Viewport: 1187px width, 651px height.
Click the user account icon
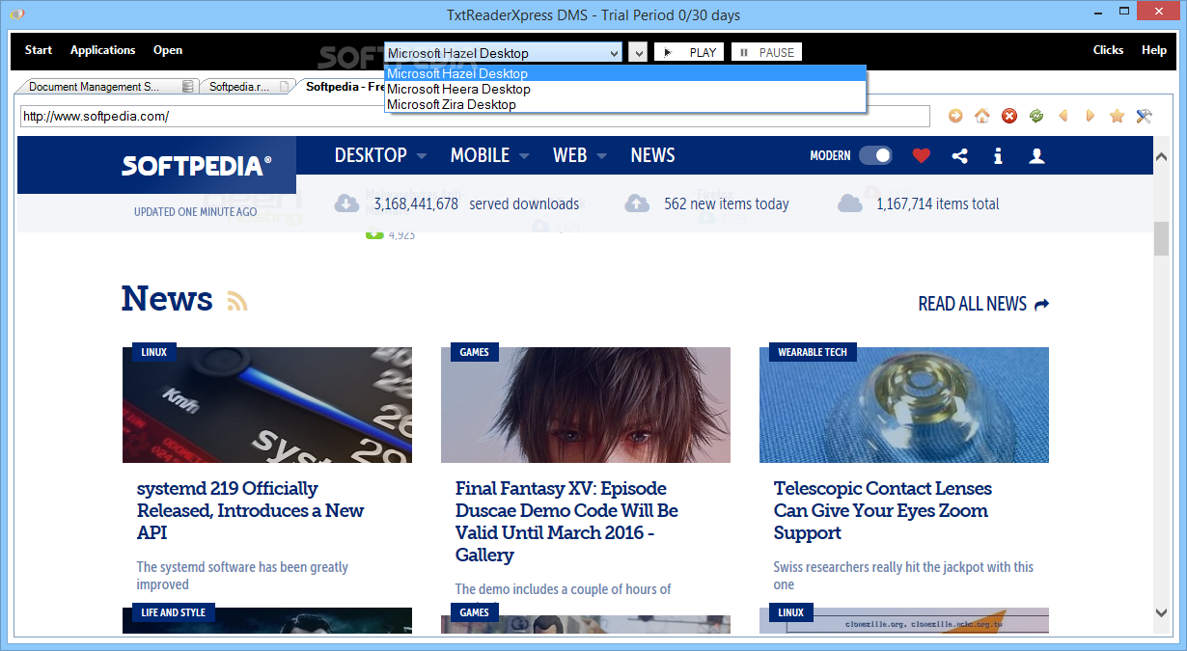(x=1036, y=155)
